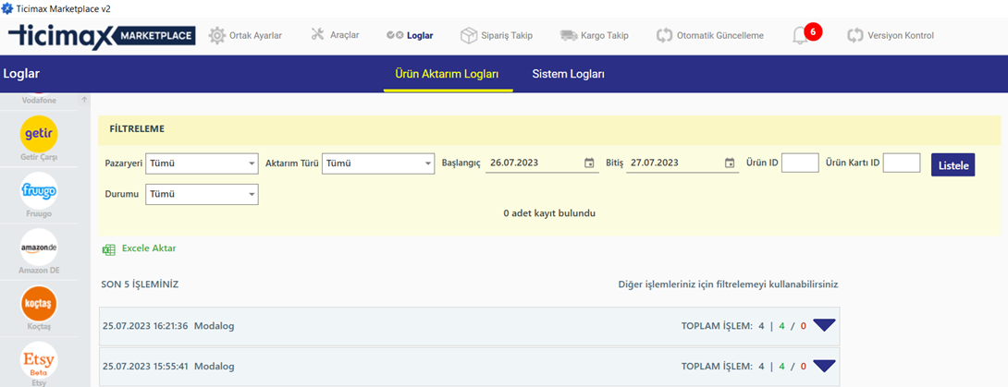Click the red notification count badge
Viewport: 1008px width, 387px height.
(x=813, y=31)
